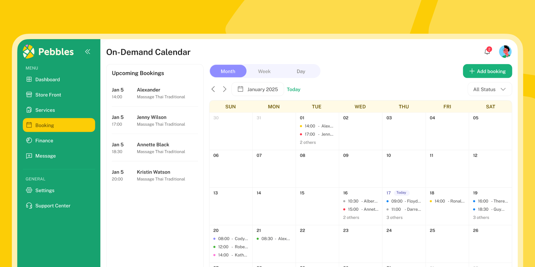Viewport: 535px width, 267px height.
Task: Open Services menu item
Action: pos(59,110)
